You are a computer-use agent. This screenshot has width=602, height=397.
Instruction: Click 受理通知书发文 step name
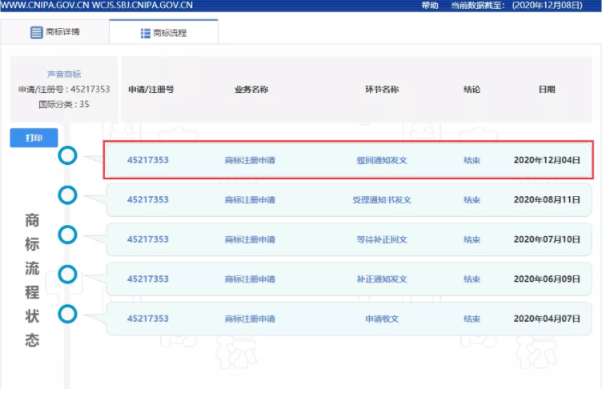point(382,200)
